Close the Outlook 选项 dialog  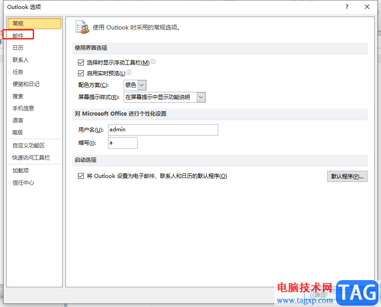point(367,7)
